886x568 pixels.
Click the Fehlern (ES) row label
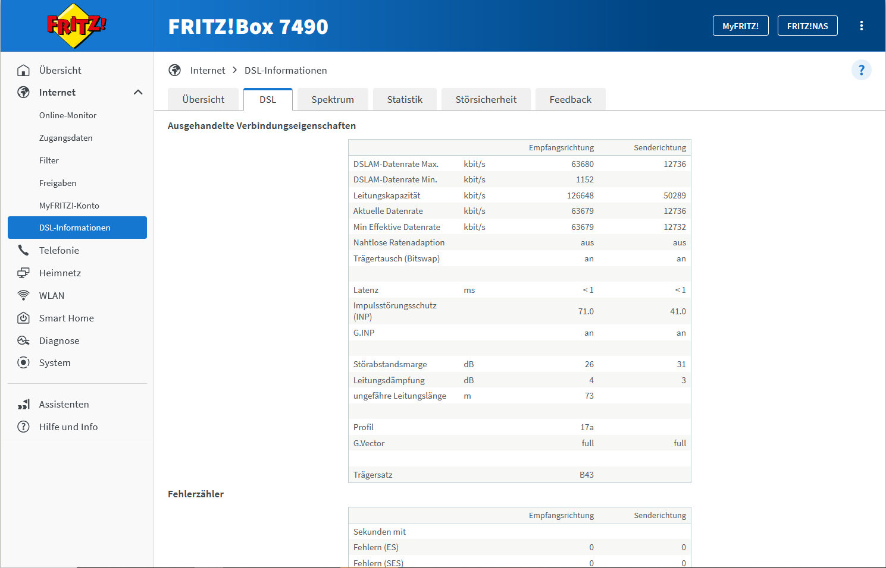(376, 547)
